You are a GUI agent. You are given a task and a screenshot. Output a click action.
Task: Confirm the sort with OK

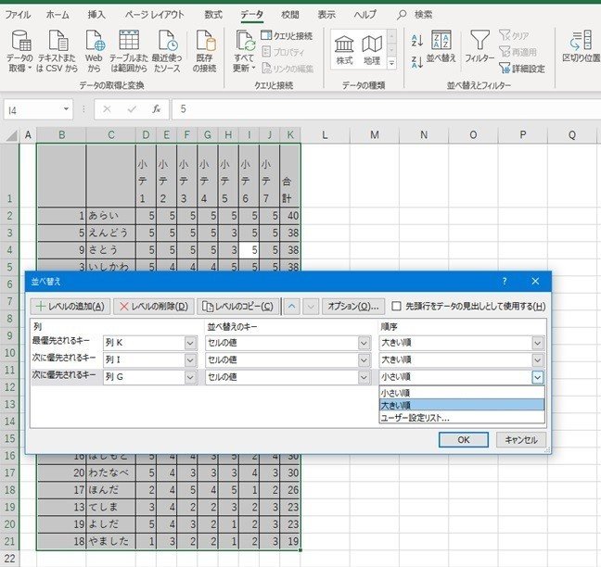[x=464, y=439]
